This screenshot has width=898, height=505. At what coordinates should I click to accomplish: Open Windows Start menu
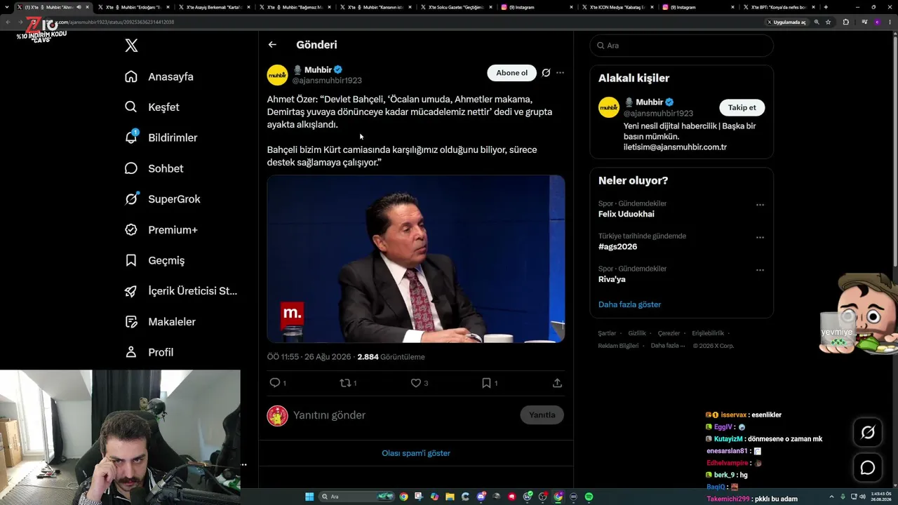tap(309, 497)
